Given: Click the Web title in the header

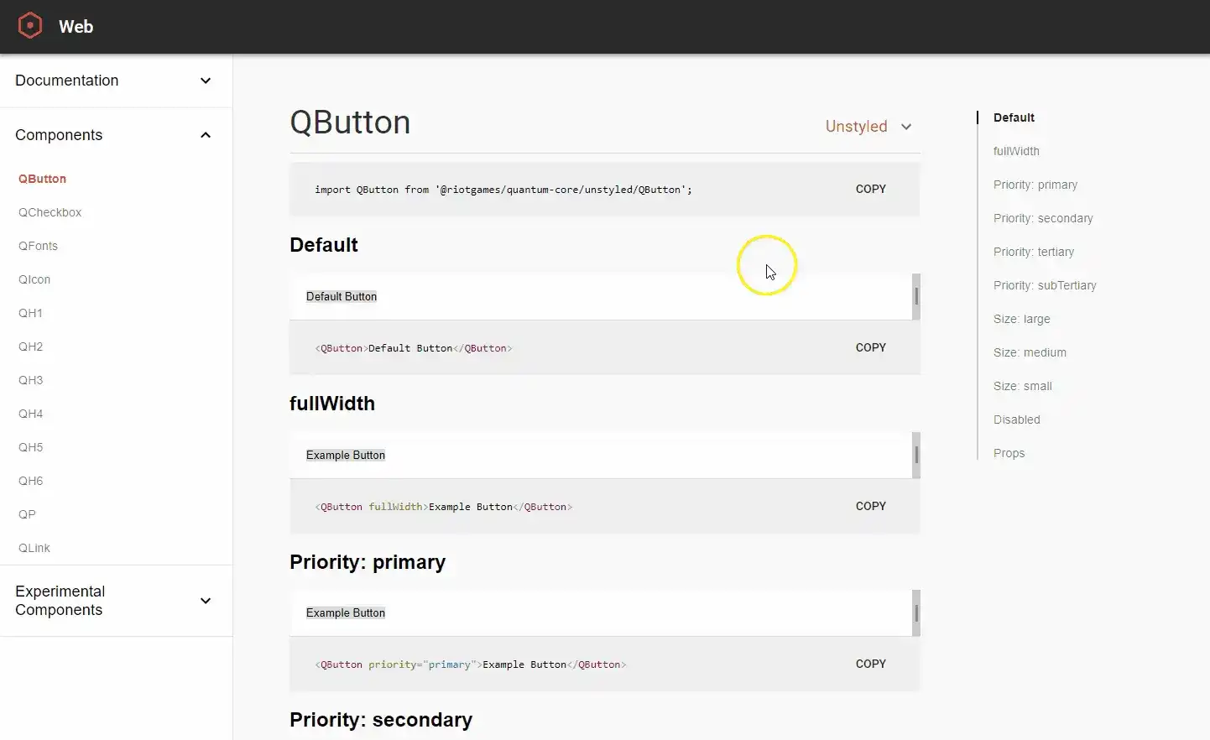Looking at the screenshot, I should [76, 27].
